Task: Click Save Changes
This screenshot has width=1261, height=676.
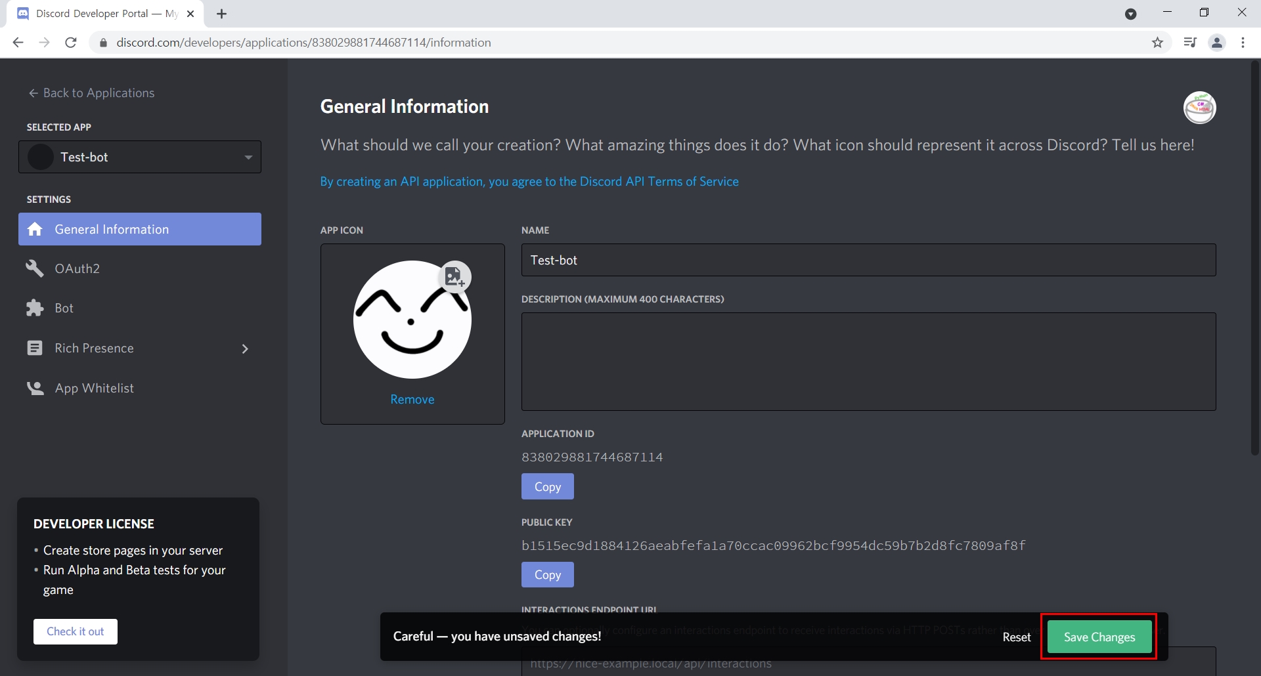Action: (1099, 637)
